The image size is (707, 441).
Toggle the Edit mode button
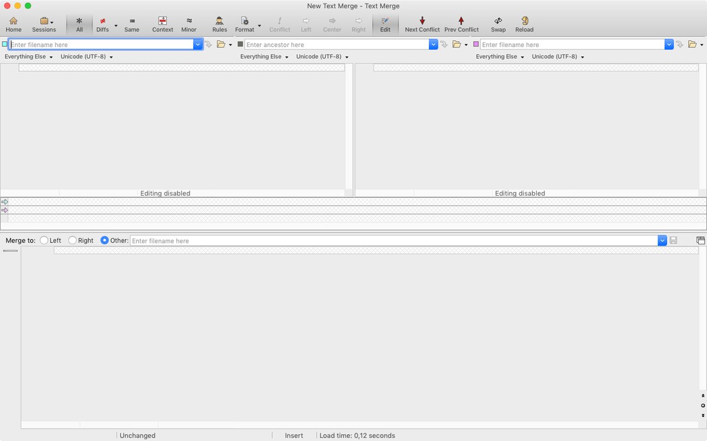point(385,24)
